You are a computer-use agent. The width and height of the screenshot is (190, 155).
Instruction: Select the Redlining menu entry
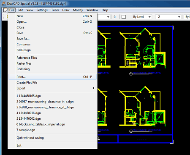coord(52,69)
